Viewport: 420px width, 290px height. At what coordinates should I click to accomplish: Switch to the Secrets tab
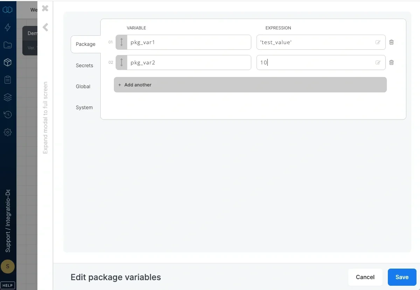[84, 65]
